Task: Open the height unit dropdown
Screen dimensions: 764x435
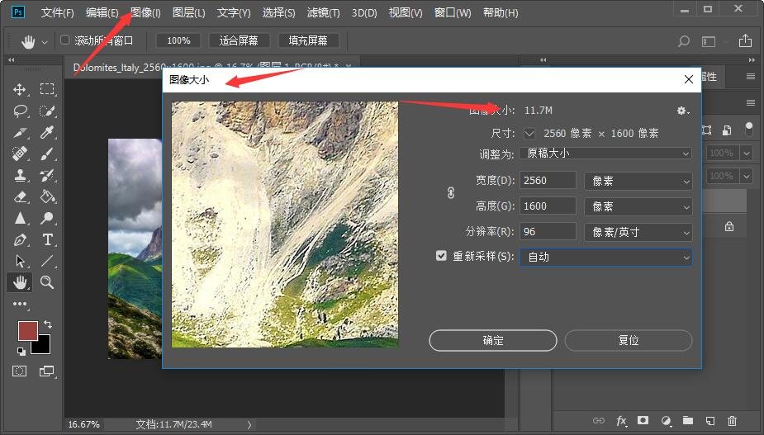Action: click(638, 206)
